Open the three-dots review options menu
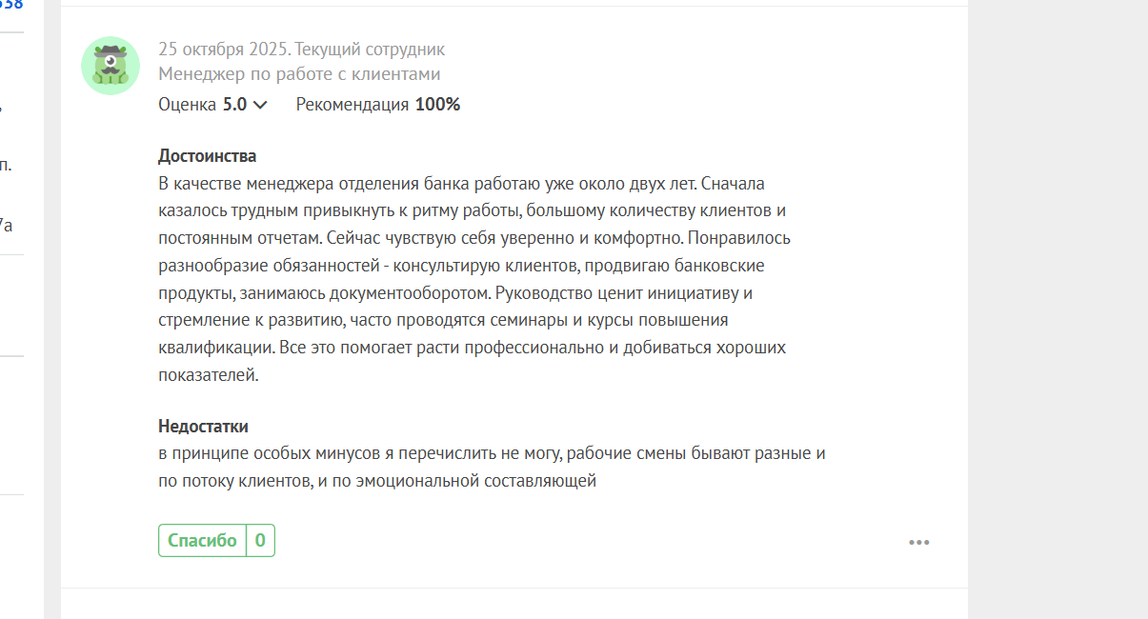Image resolution: width=1148 pixels, height=619 pixels. (x=918, y=542)
